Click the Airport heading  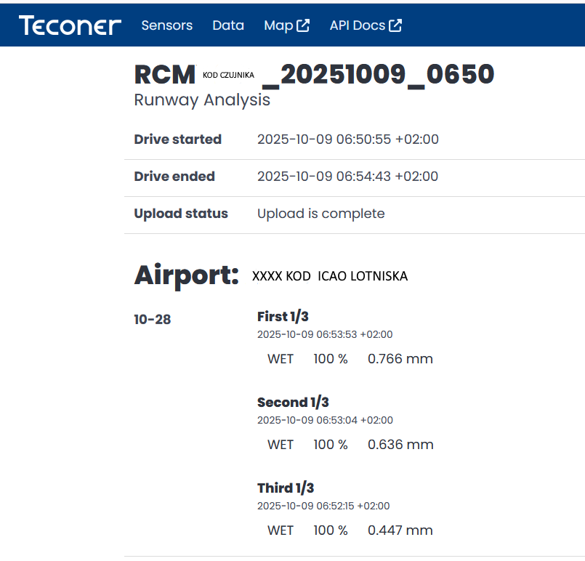[x=186, y=275]
